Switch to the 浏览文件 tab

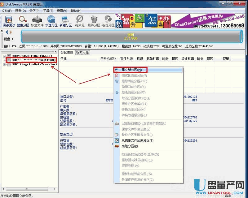pyautogui.click(x=82, y=53)
